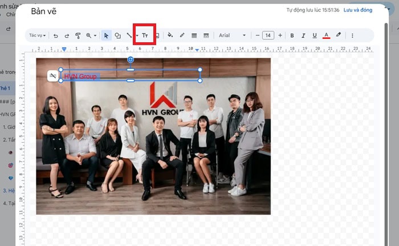Expand the zoom level dropdown arrow
The height and width of the screenshot is (246, 399).
coord(95,36)
